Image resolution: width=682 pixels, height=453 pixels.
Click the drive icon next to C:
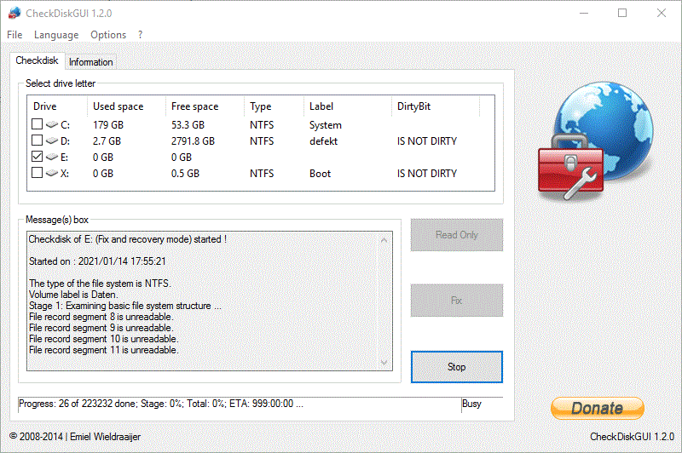click(52, 124)
